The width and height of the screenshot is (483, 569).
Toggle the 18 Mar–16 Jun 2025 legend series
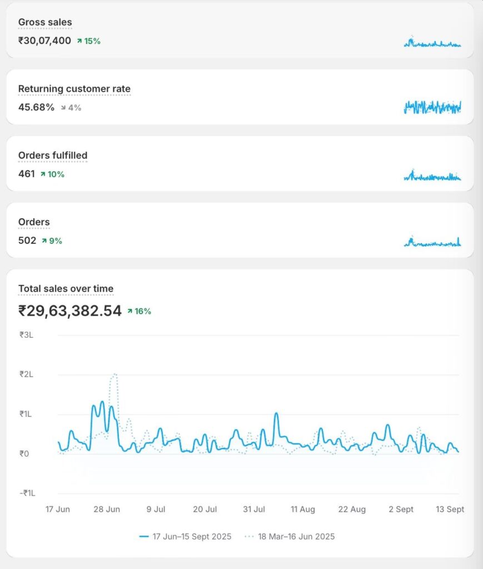pos(289,536)
